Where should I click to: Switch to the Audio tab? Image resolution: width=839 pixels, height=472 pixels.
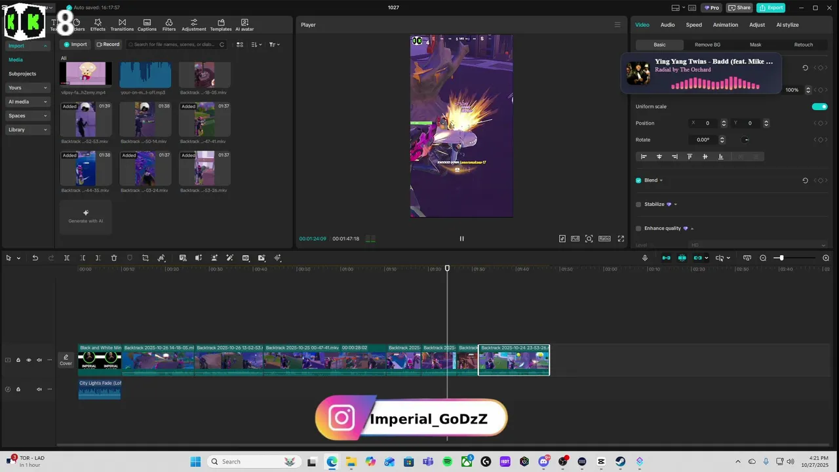coord(667,25)
